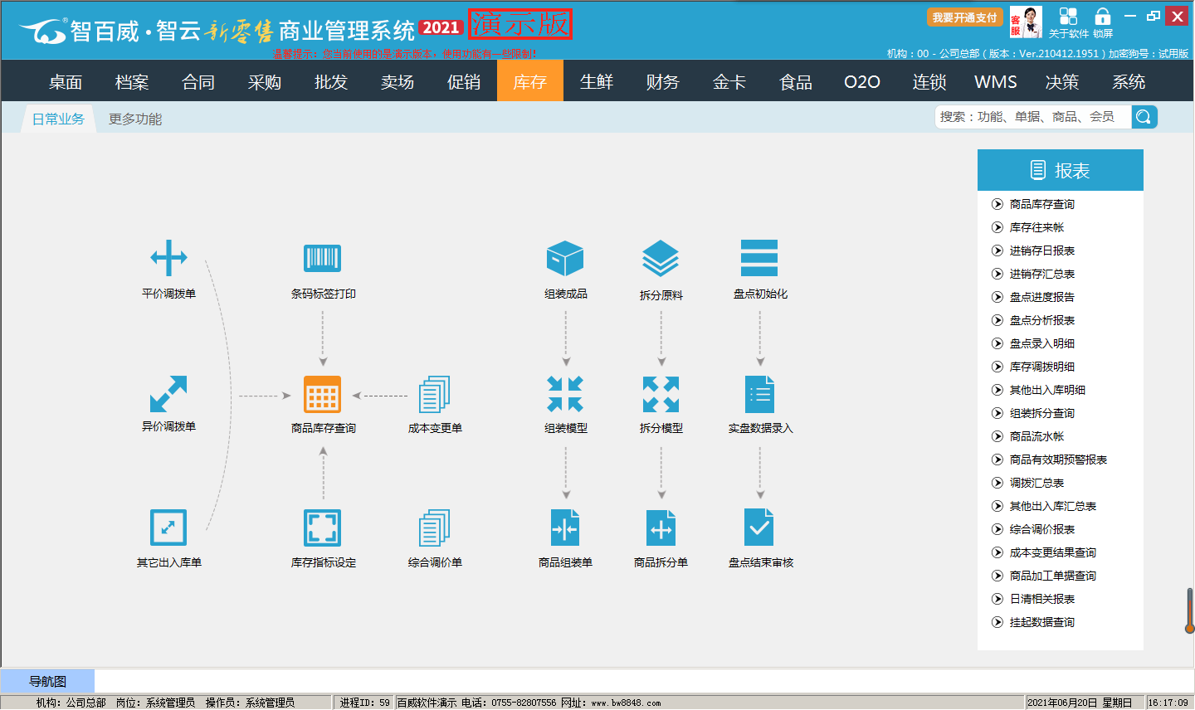The image size is (1195, 710).
Task: Launch the 实盘数据录入 document icon
Action: [759, 394]
